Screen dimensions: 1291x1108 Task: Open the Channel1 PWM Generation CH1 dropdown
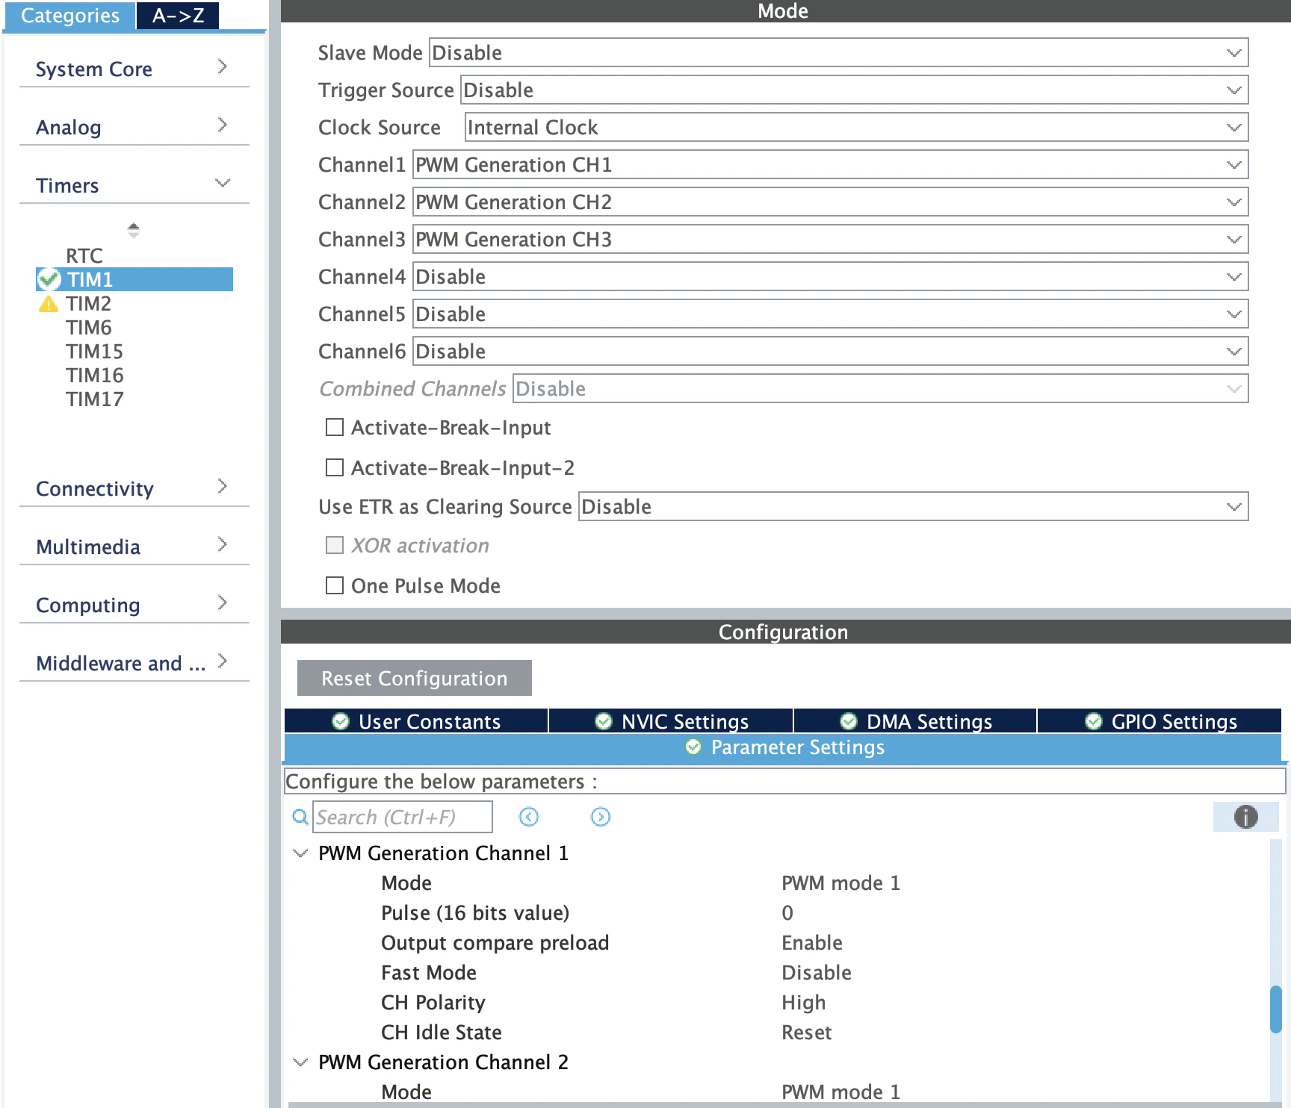coord(830,164)
